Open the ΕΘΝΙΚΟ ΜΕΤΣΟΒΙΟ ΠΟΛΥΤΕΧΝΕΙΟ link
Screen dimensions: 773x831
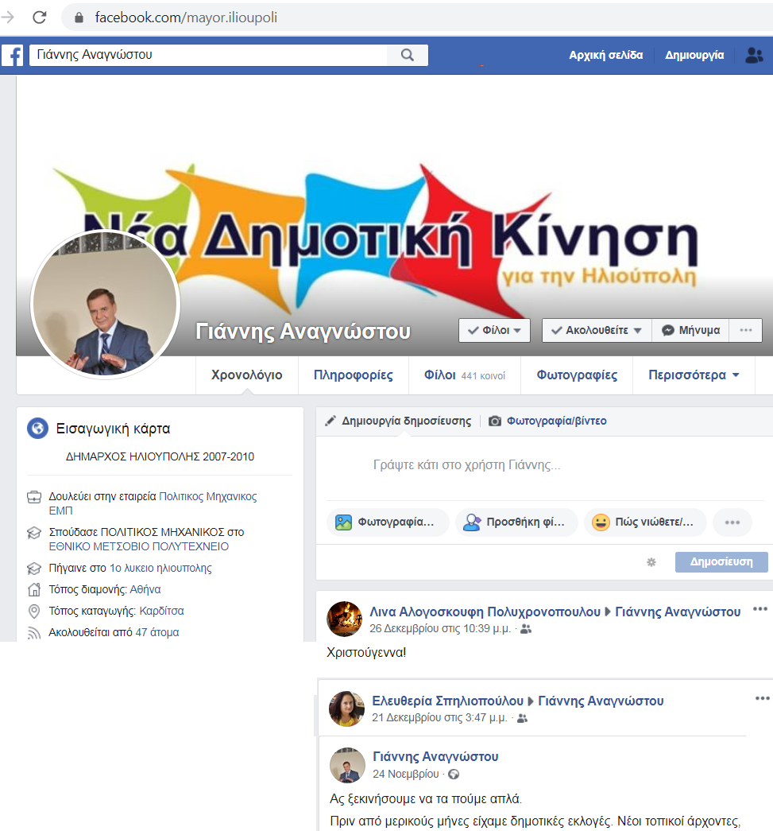coord(139,546)
